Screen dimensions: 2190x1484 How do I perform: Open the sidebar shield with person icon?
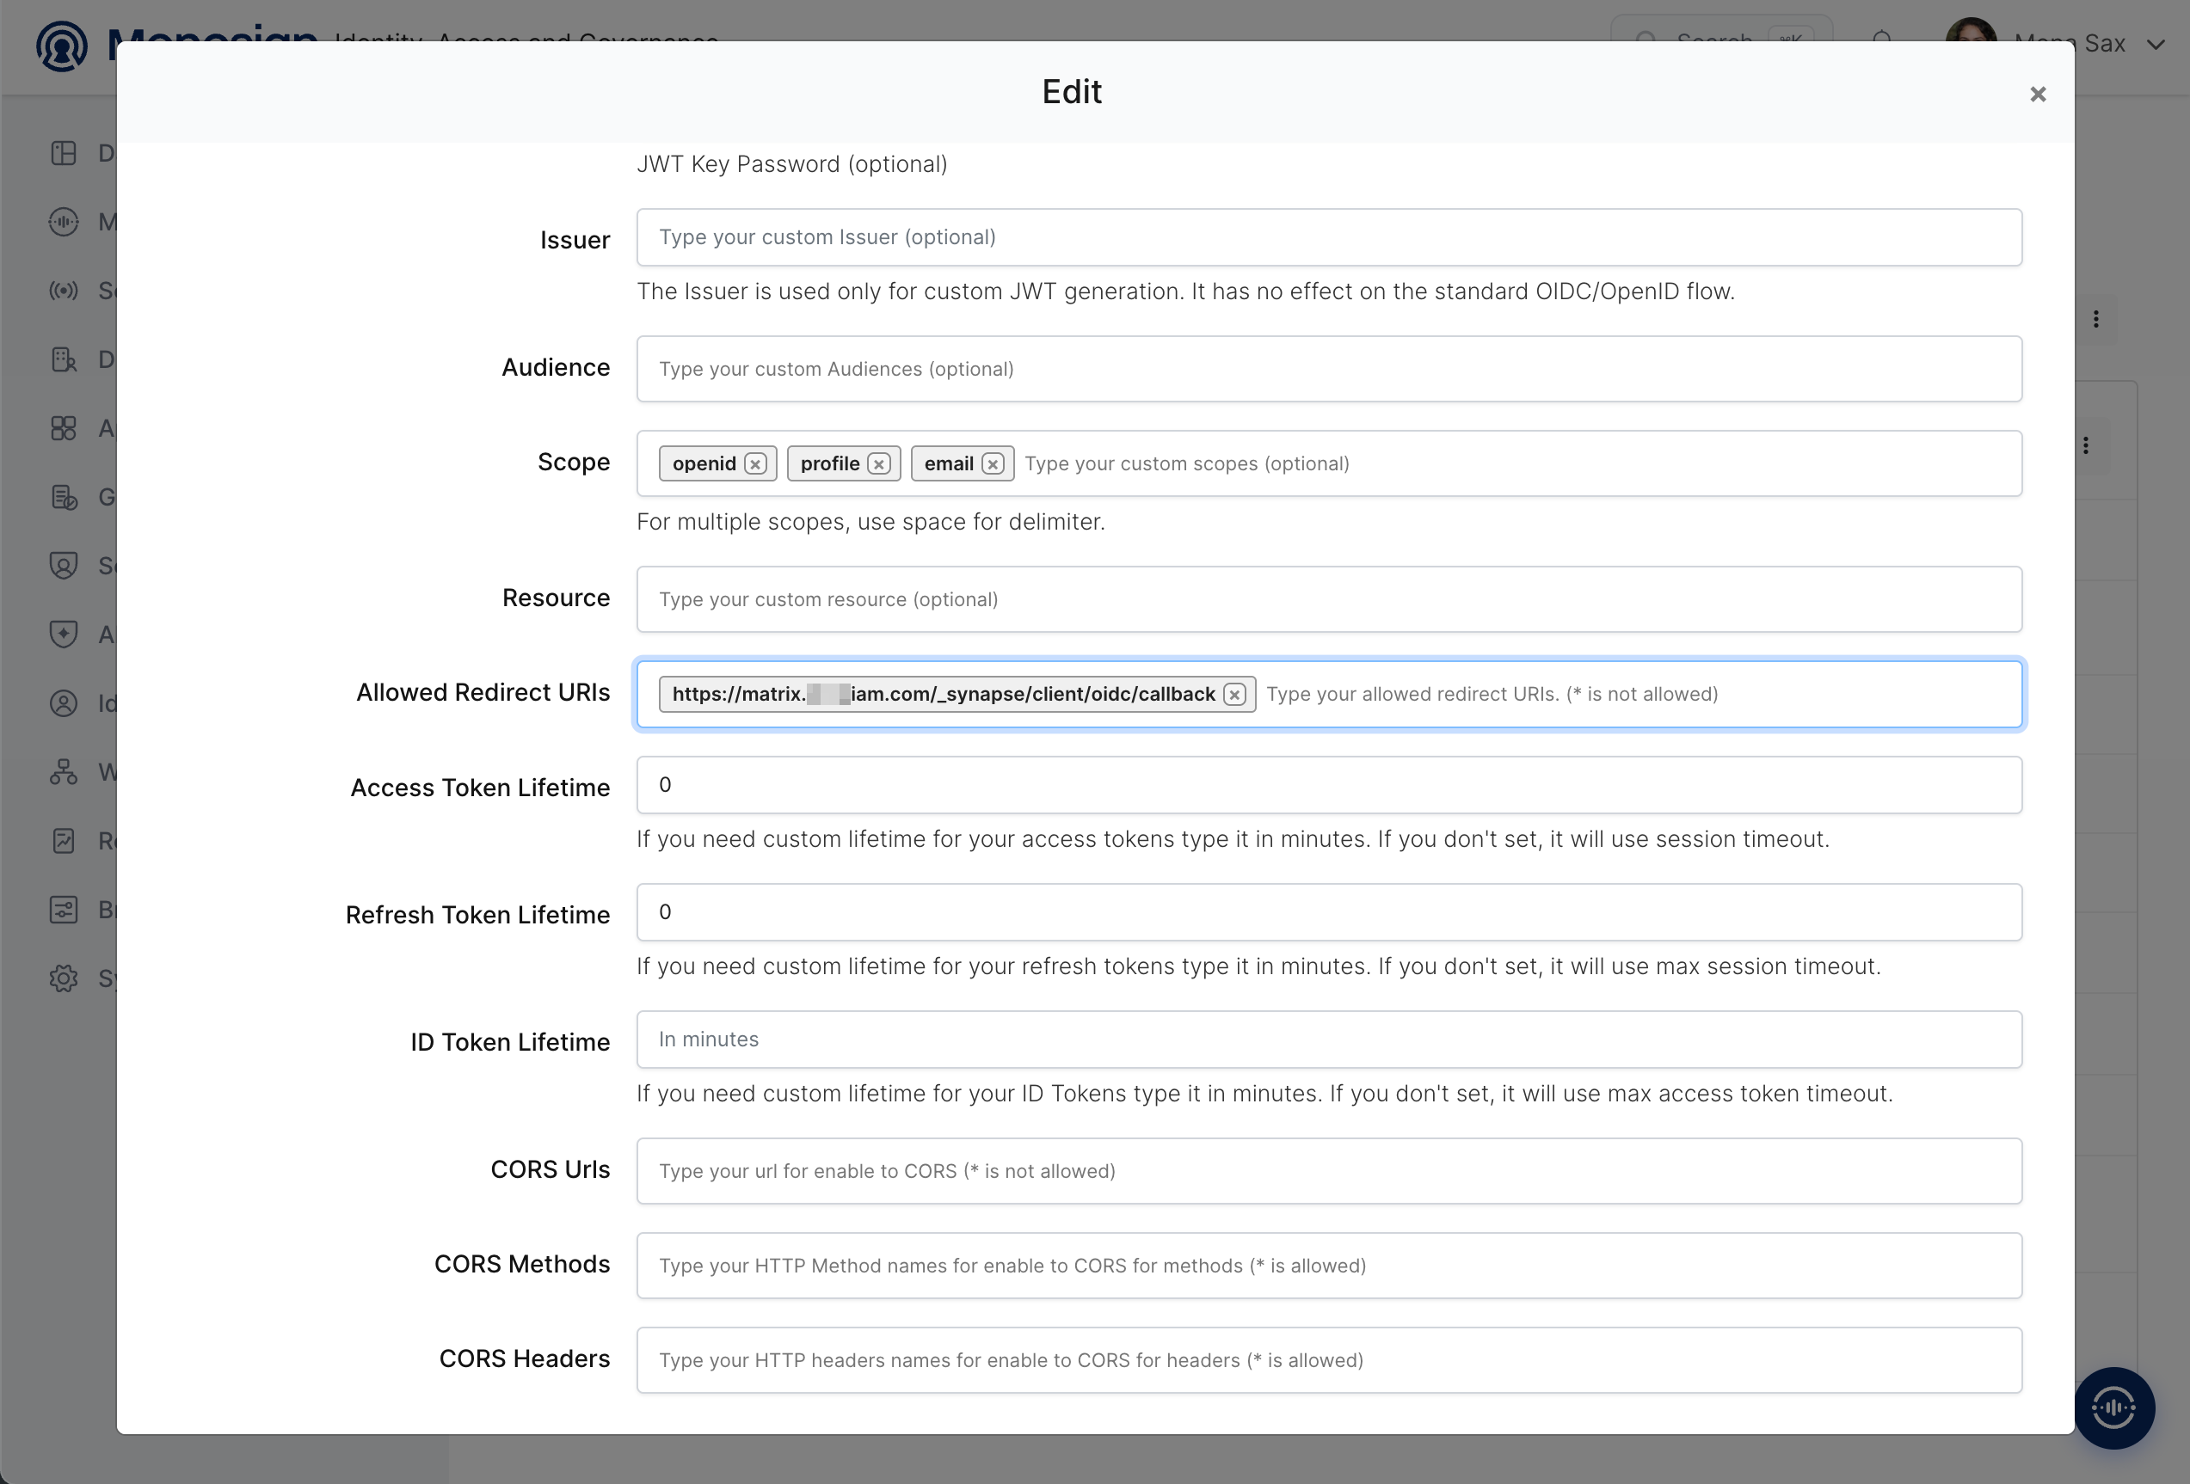[x=63, y=566]
